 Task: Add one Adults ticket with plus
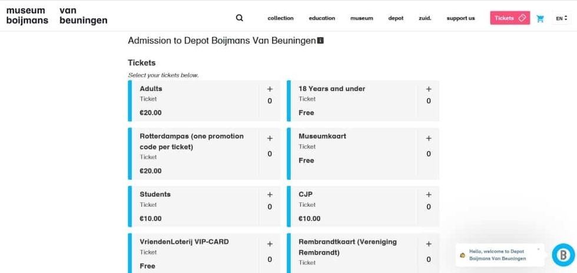tap(270, 89)
